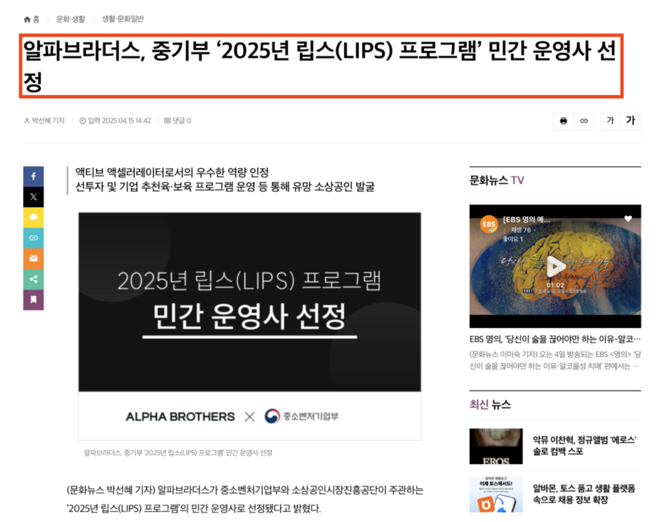Screen dimensions: 669x522
Task: Click EBS video summary (문화뉴스 이미숙 기자)
Action: click(555, 360)
